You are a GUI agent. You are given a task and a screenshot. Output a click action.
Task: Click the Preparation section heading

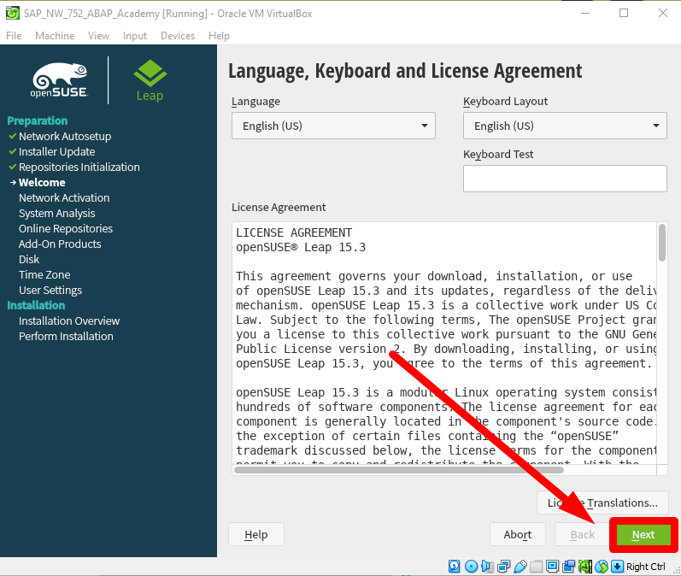(38, 120)
